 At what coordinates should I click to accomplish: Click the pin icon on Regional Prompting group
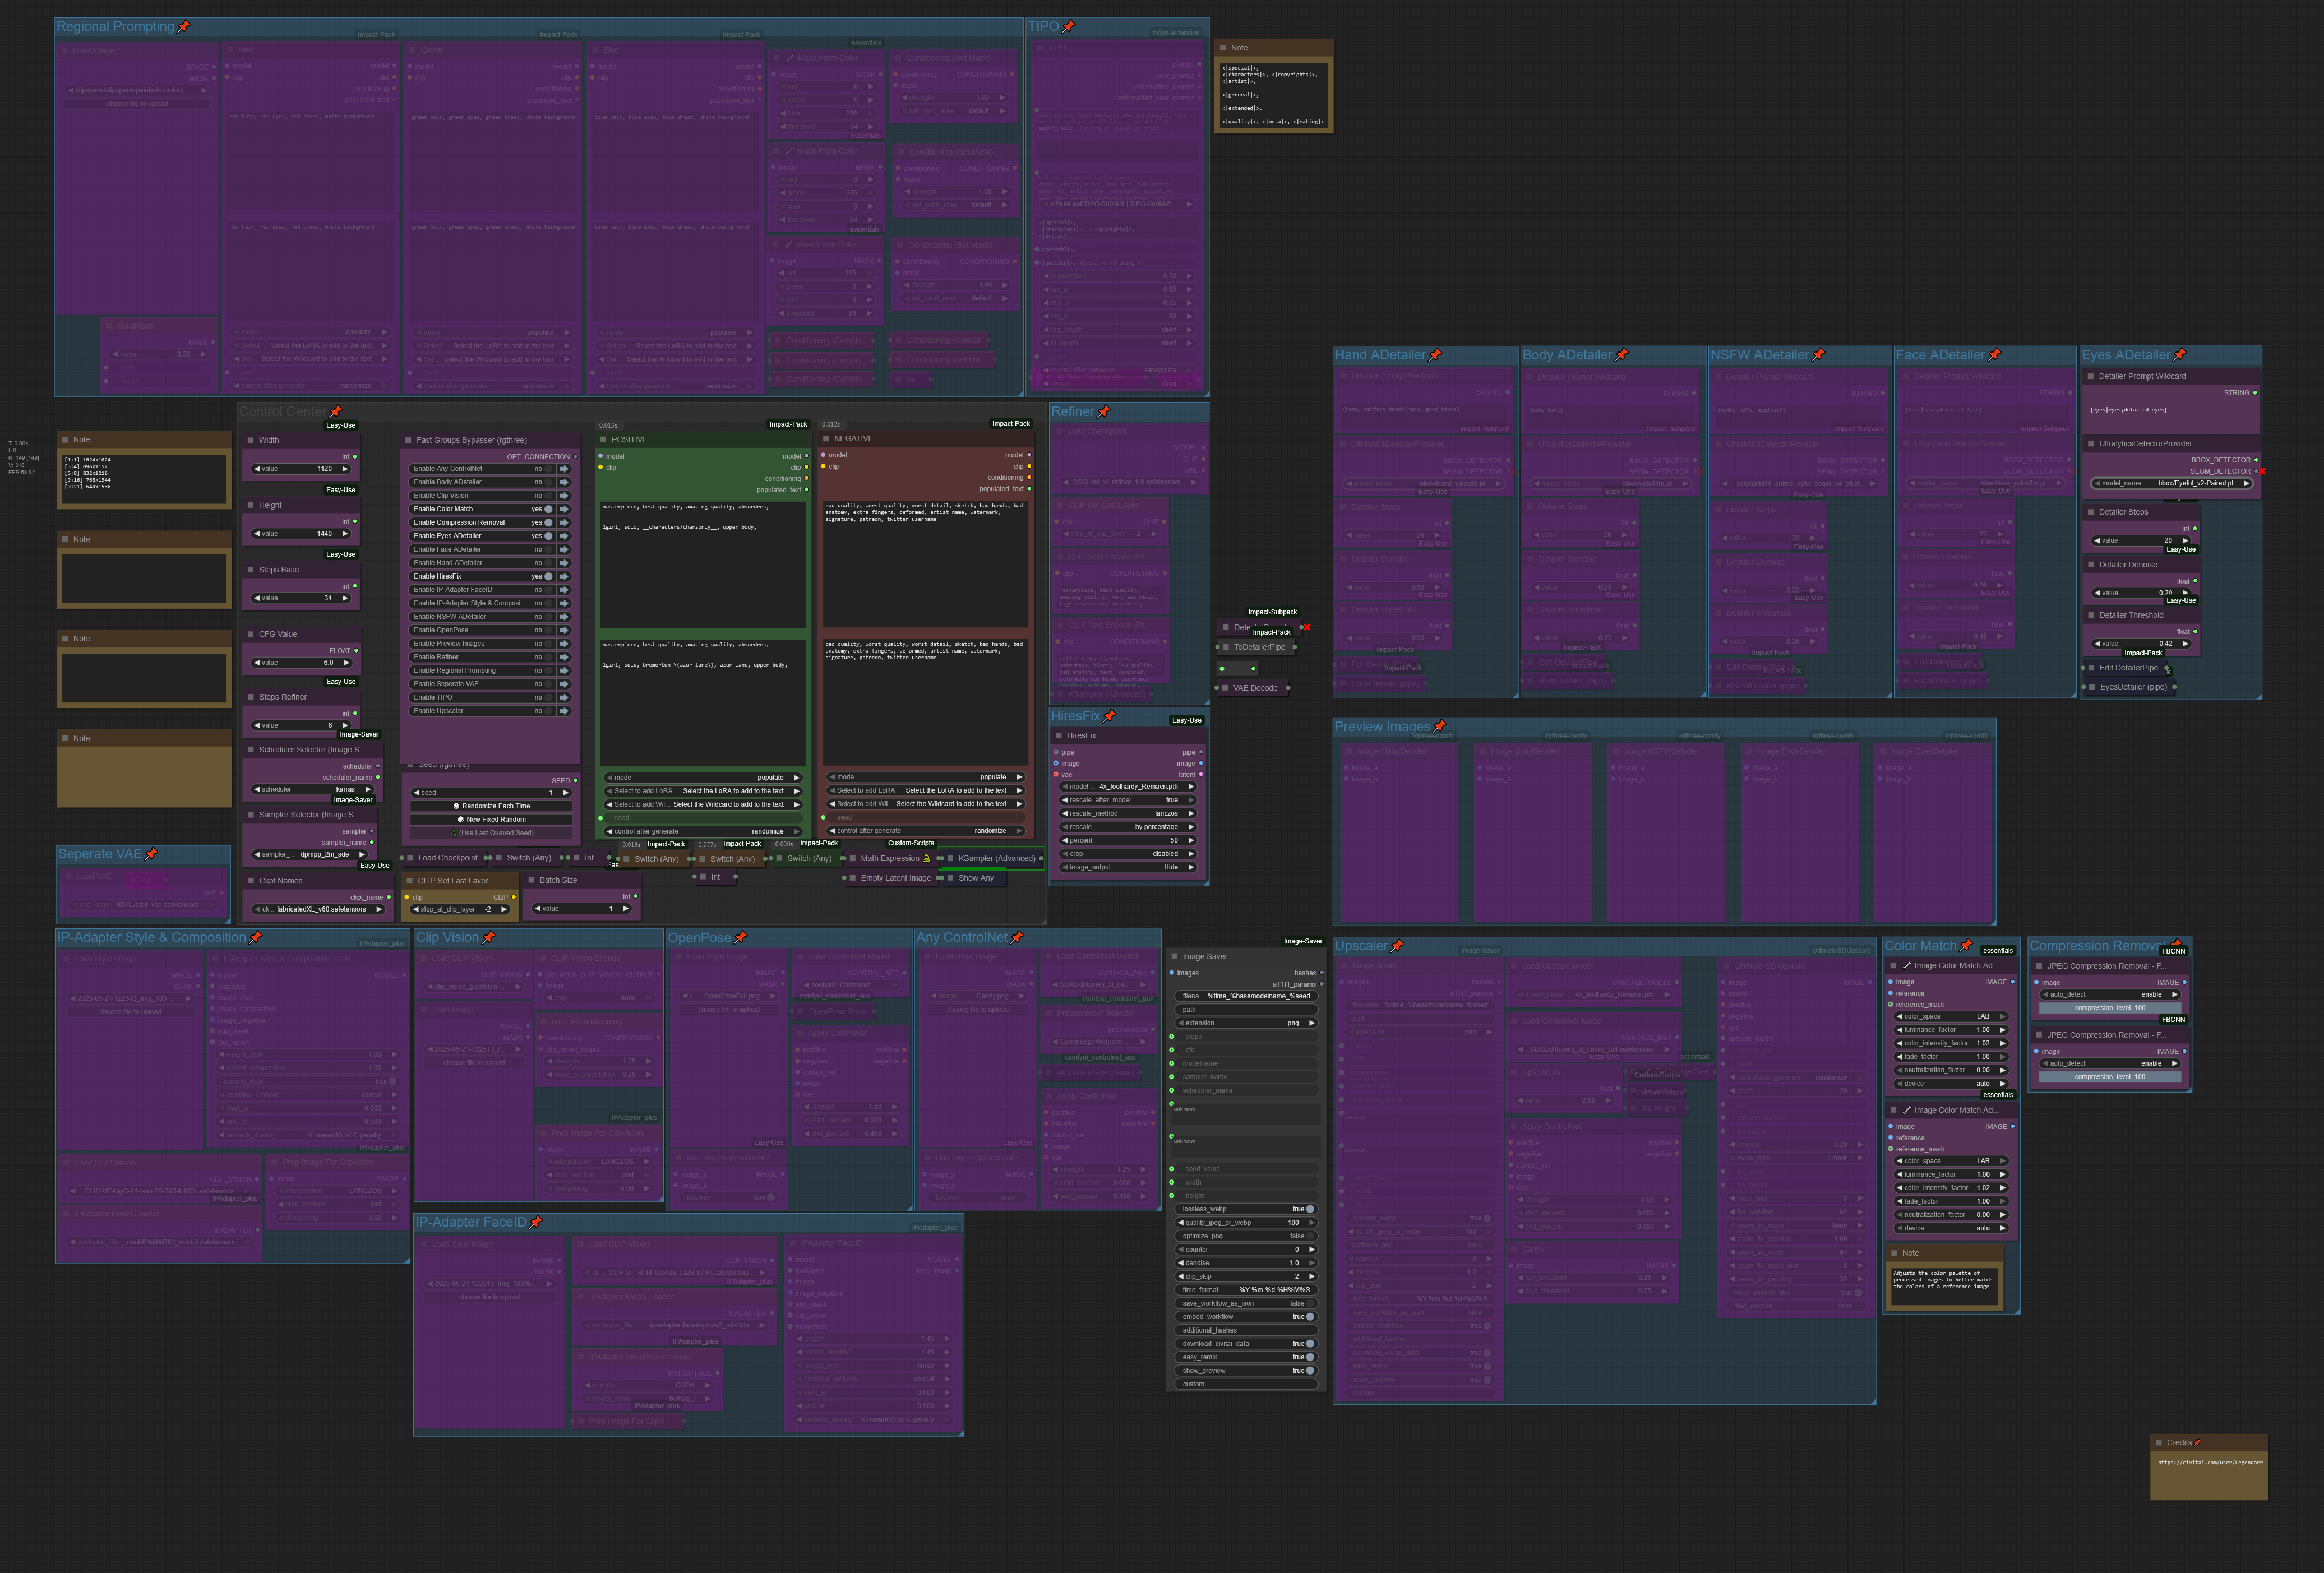(x=184, y=27)
